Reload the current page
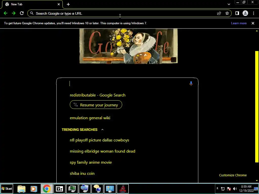The image size is (259, 194). 22,13
